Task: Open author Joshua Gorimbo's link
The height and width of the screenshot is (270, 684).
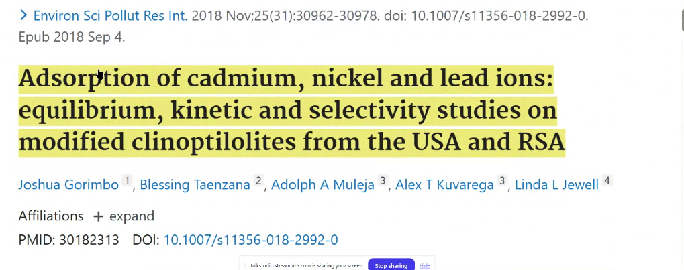Action: tap(68, 185)
